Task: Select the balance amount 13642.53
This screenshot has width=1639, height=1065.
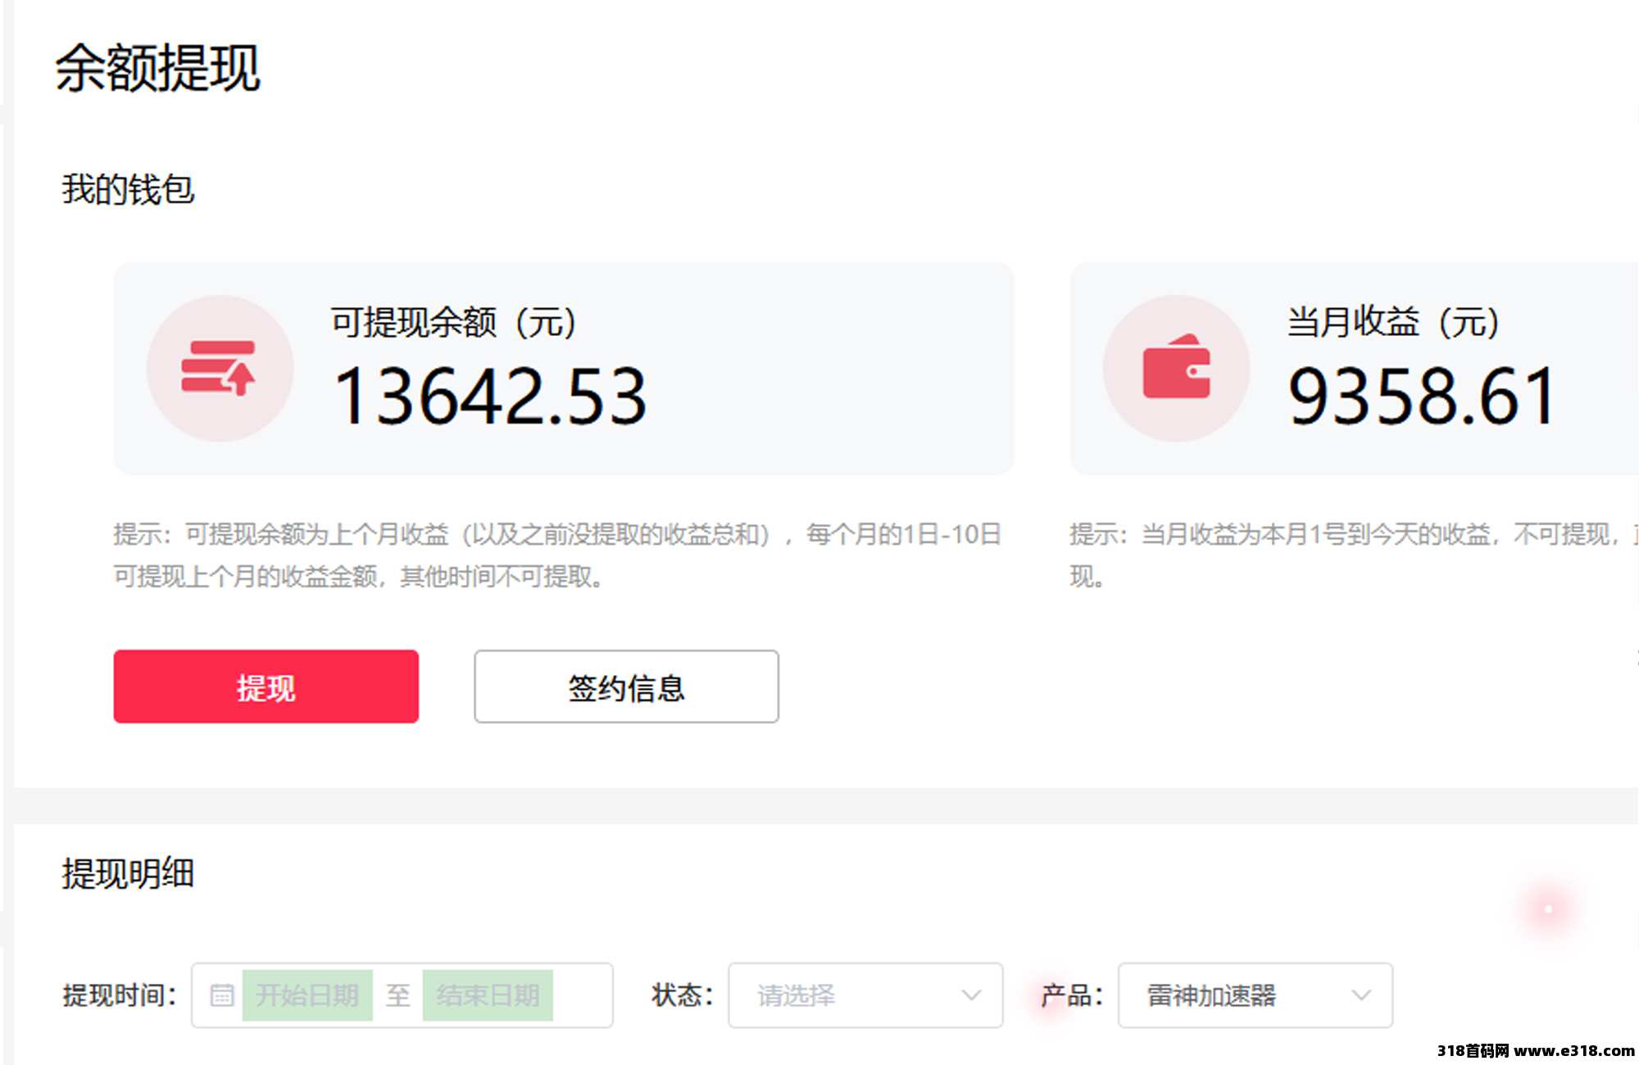Action: (x=490, y=397)
